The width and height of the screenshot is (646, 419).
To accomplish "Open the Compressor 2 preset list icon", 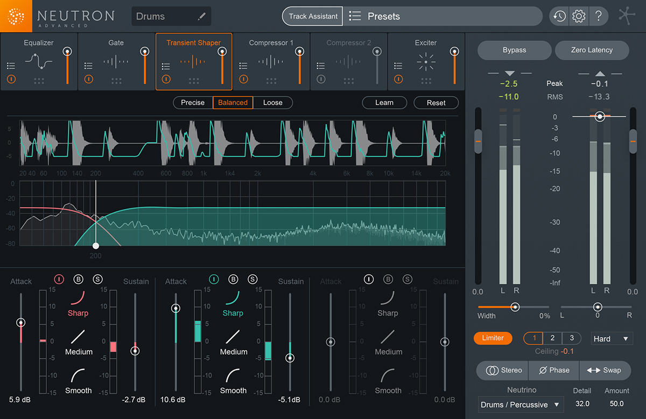I will [x=321, y=66].
